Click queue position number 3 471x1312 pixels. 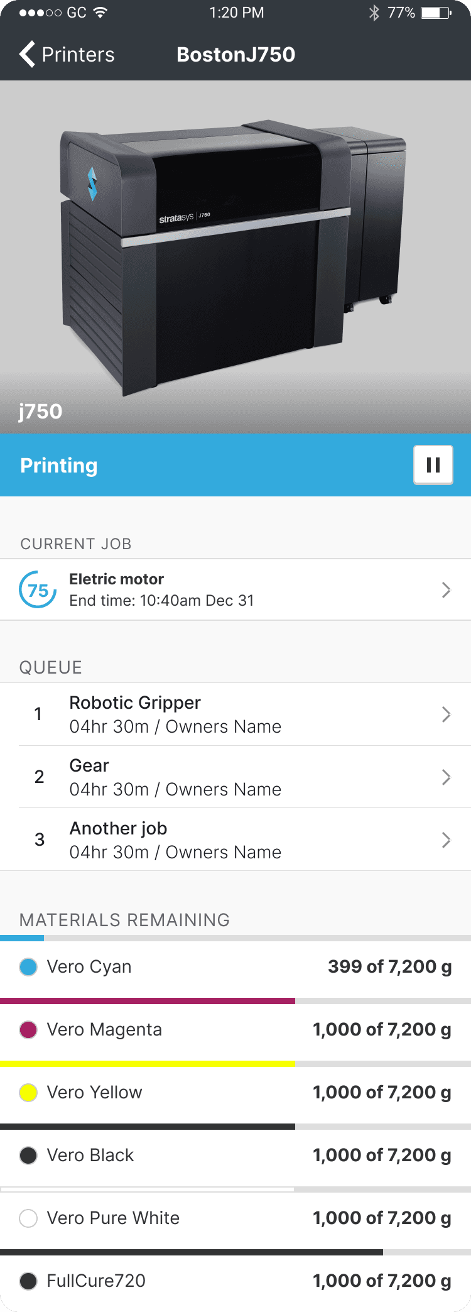40,840
